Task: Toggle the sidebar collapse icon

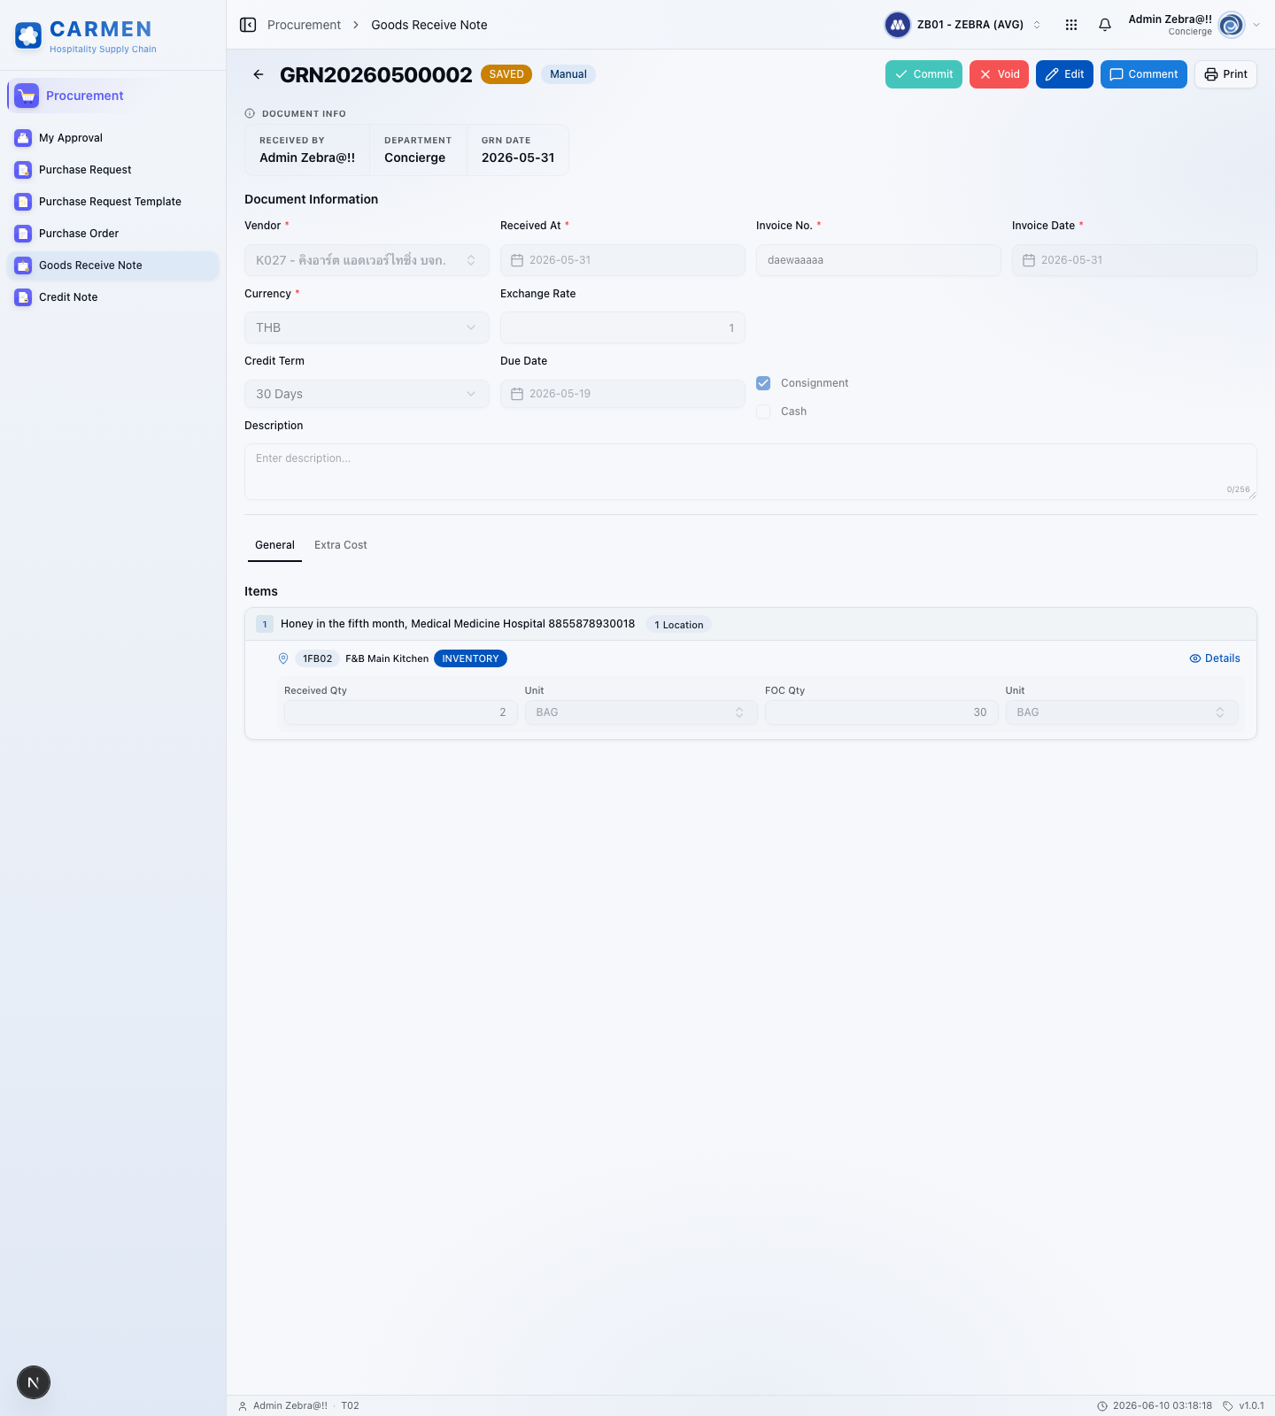Action: tap(248, 25)
